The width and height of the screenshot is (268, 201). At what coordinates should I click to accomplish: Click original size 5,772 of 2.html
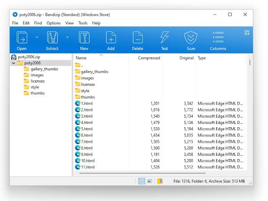click(x=188, y=110)
